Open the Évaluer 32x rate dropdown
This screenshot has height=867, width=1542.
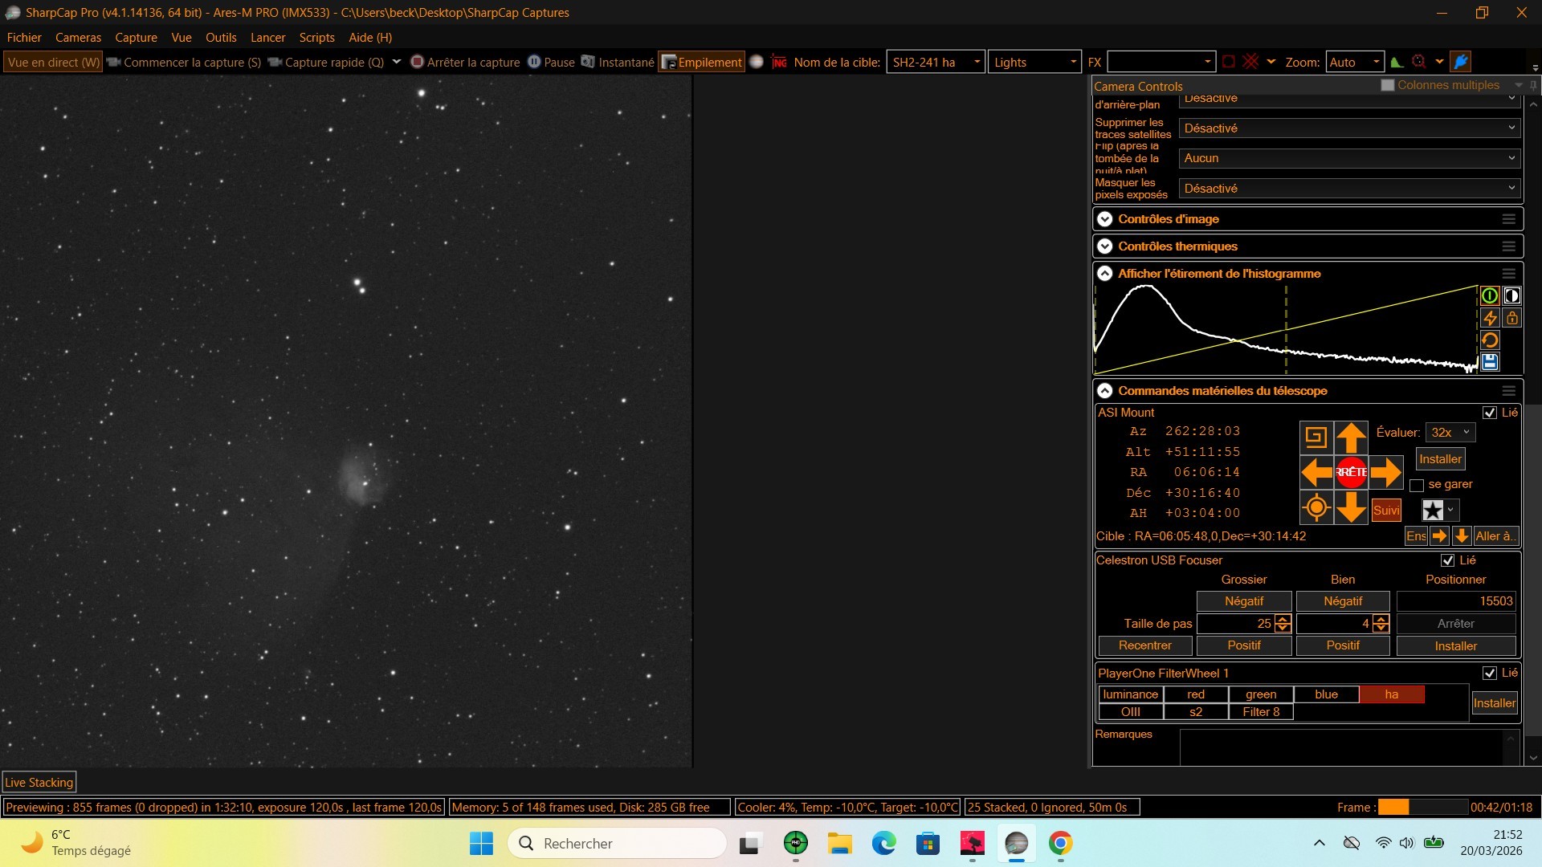[1450, 433]
